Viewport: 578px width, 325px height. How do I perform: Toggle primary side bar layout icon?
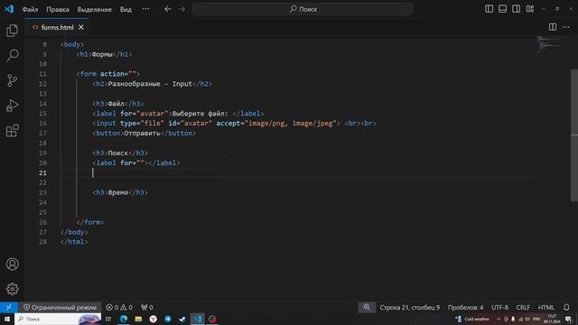(x=489, y=9)
